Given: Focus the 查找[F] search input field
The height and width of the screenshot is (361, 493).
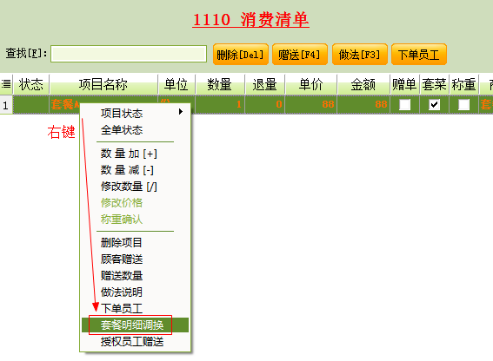Looking at the screenshot, I should pyautogui.click(x=129, y=54).
